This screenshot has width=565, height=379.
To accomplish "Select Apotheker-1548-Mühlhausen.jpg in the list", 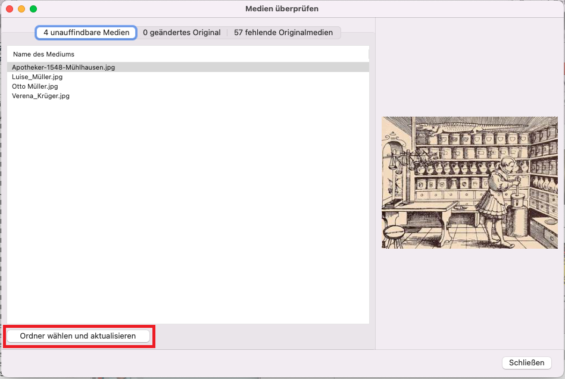I will coord(63,67).
